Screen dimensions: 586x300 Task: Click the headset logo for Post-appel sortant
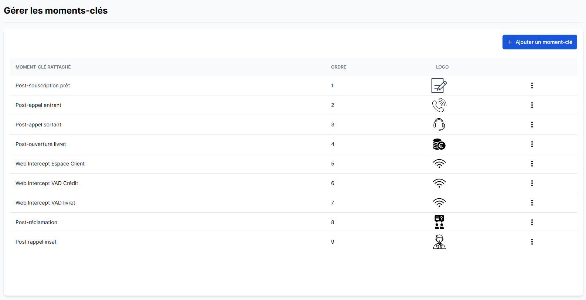(x=439, y=125)
